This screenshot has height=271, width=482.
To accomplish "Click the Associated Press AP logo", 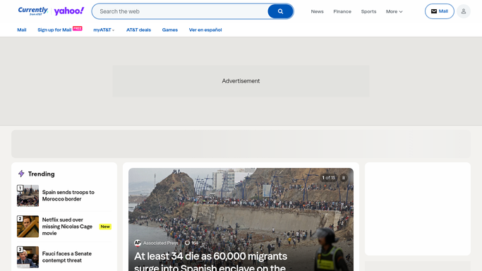I will 138,243.
